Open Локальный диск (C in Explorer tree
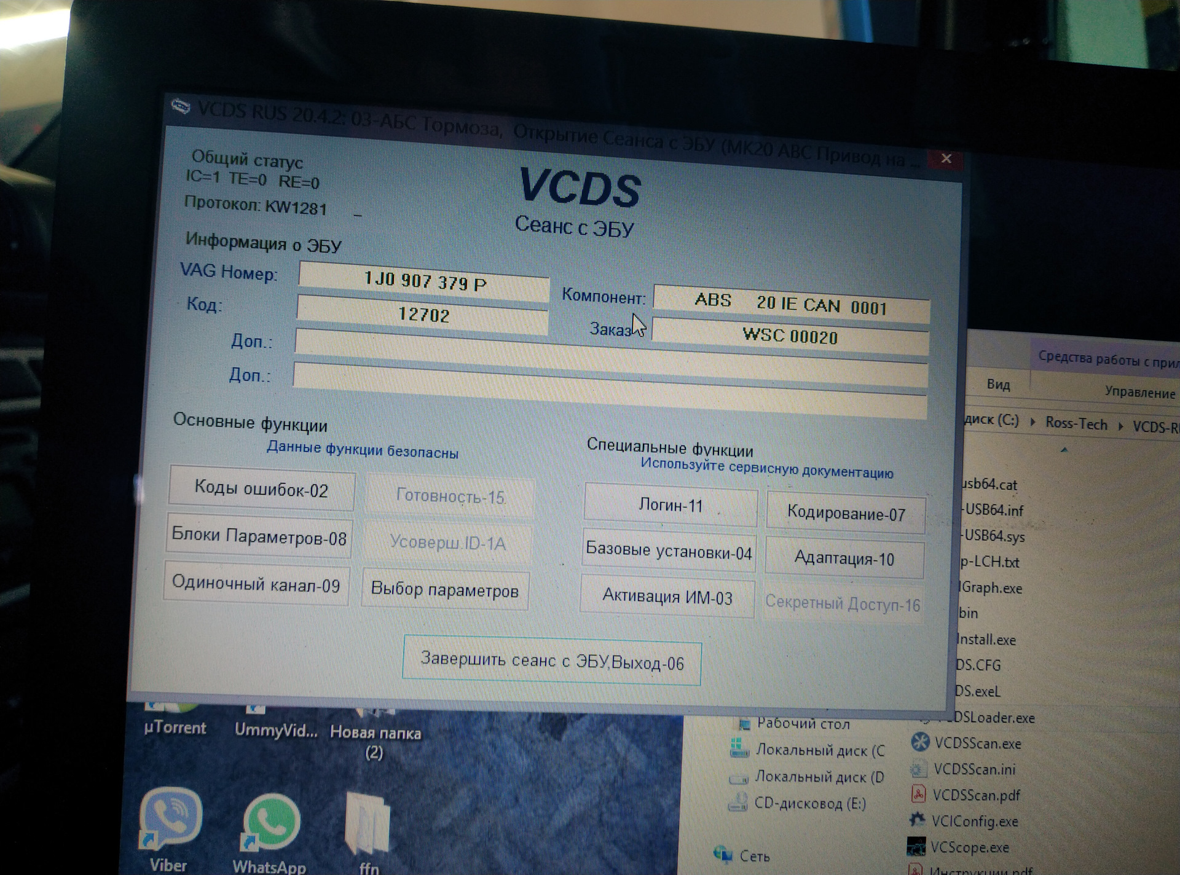 coord(808,749)
